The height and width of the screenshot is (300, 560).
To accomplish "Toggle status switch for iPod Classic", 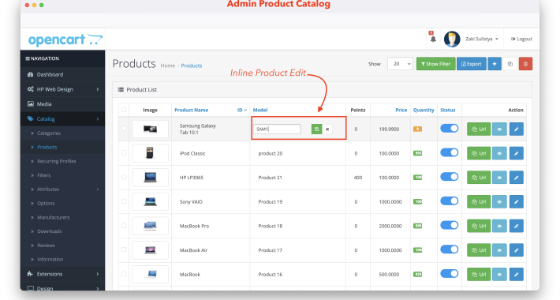I will click(449, 152).
